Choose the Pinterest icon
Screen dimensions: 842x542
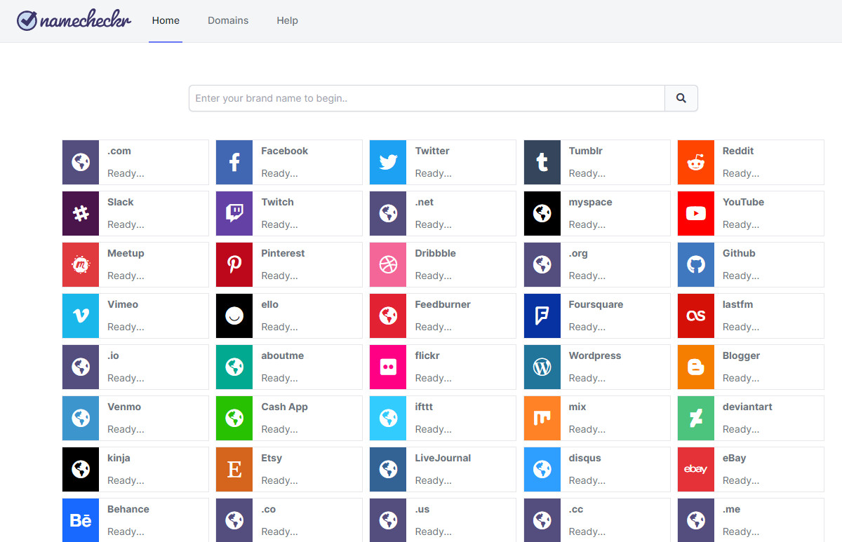pyautogui.click(x=234, y=265)
